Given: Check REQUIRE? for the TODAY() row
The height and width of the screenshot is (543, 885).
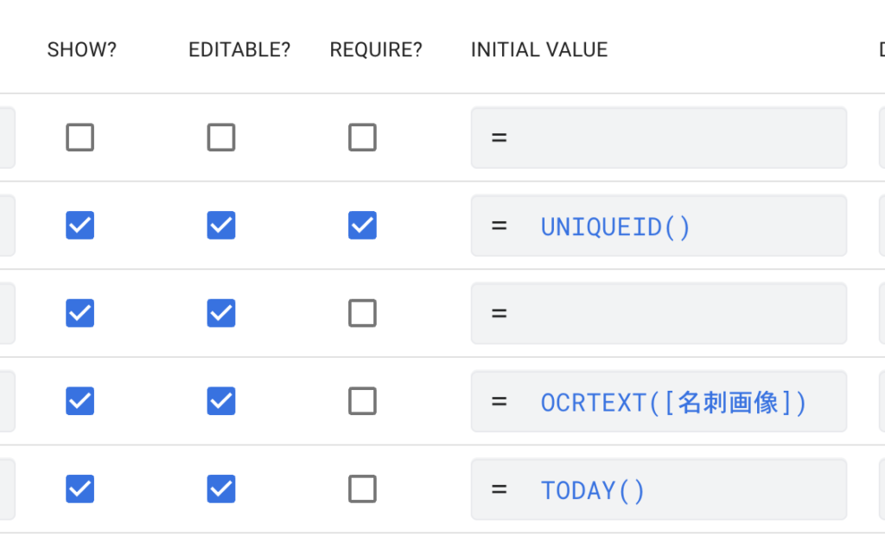Looking at the screenshot, I should click(362, 489).
